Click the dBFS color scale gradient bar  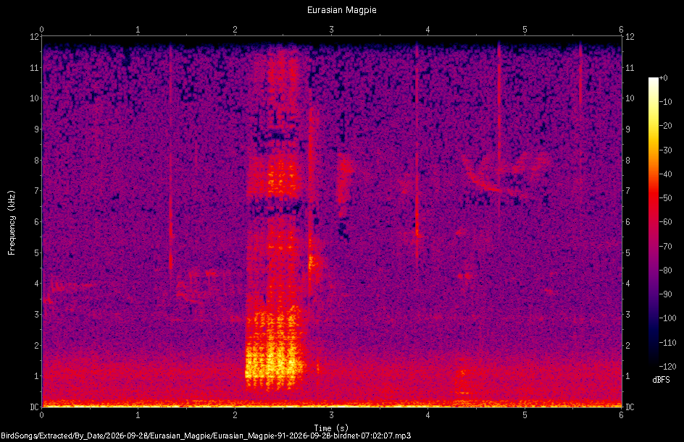coord(653,222)
